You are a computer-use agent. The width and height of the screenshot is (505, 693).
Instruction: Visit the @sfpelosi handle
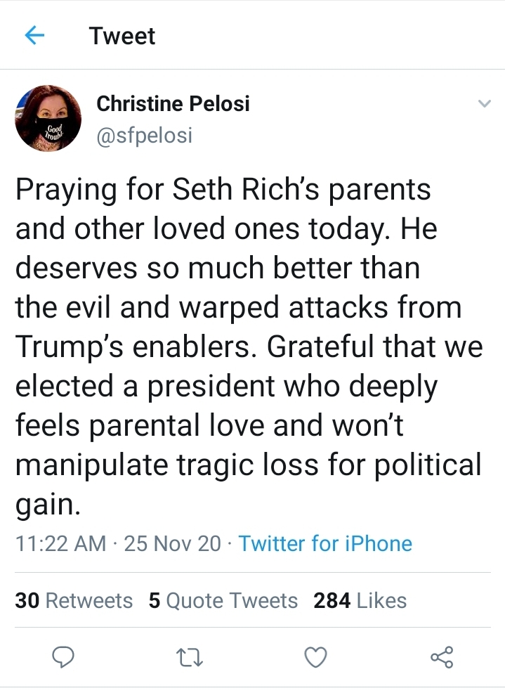pos(145,135)
